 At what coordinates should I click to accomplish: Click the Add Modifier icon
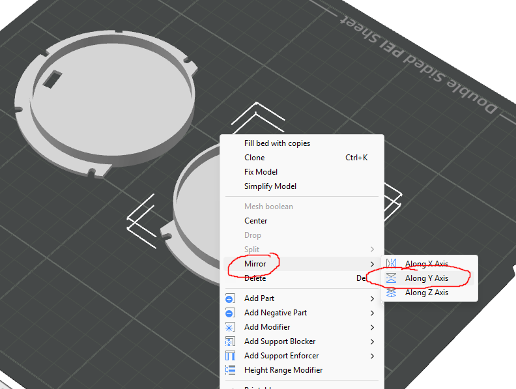click(230, 327)
